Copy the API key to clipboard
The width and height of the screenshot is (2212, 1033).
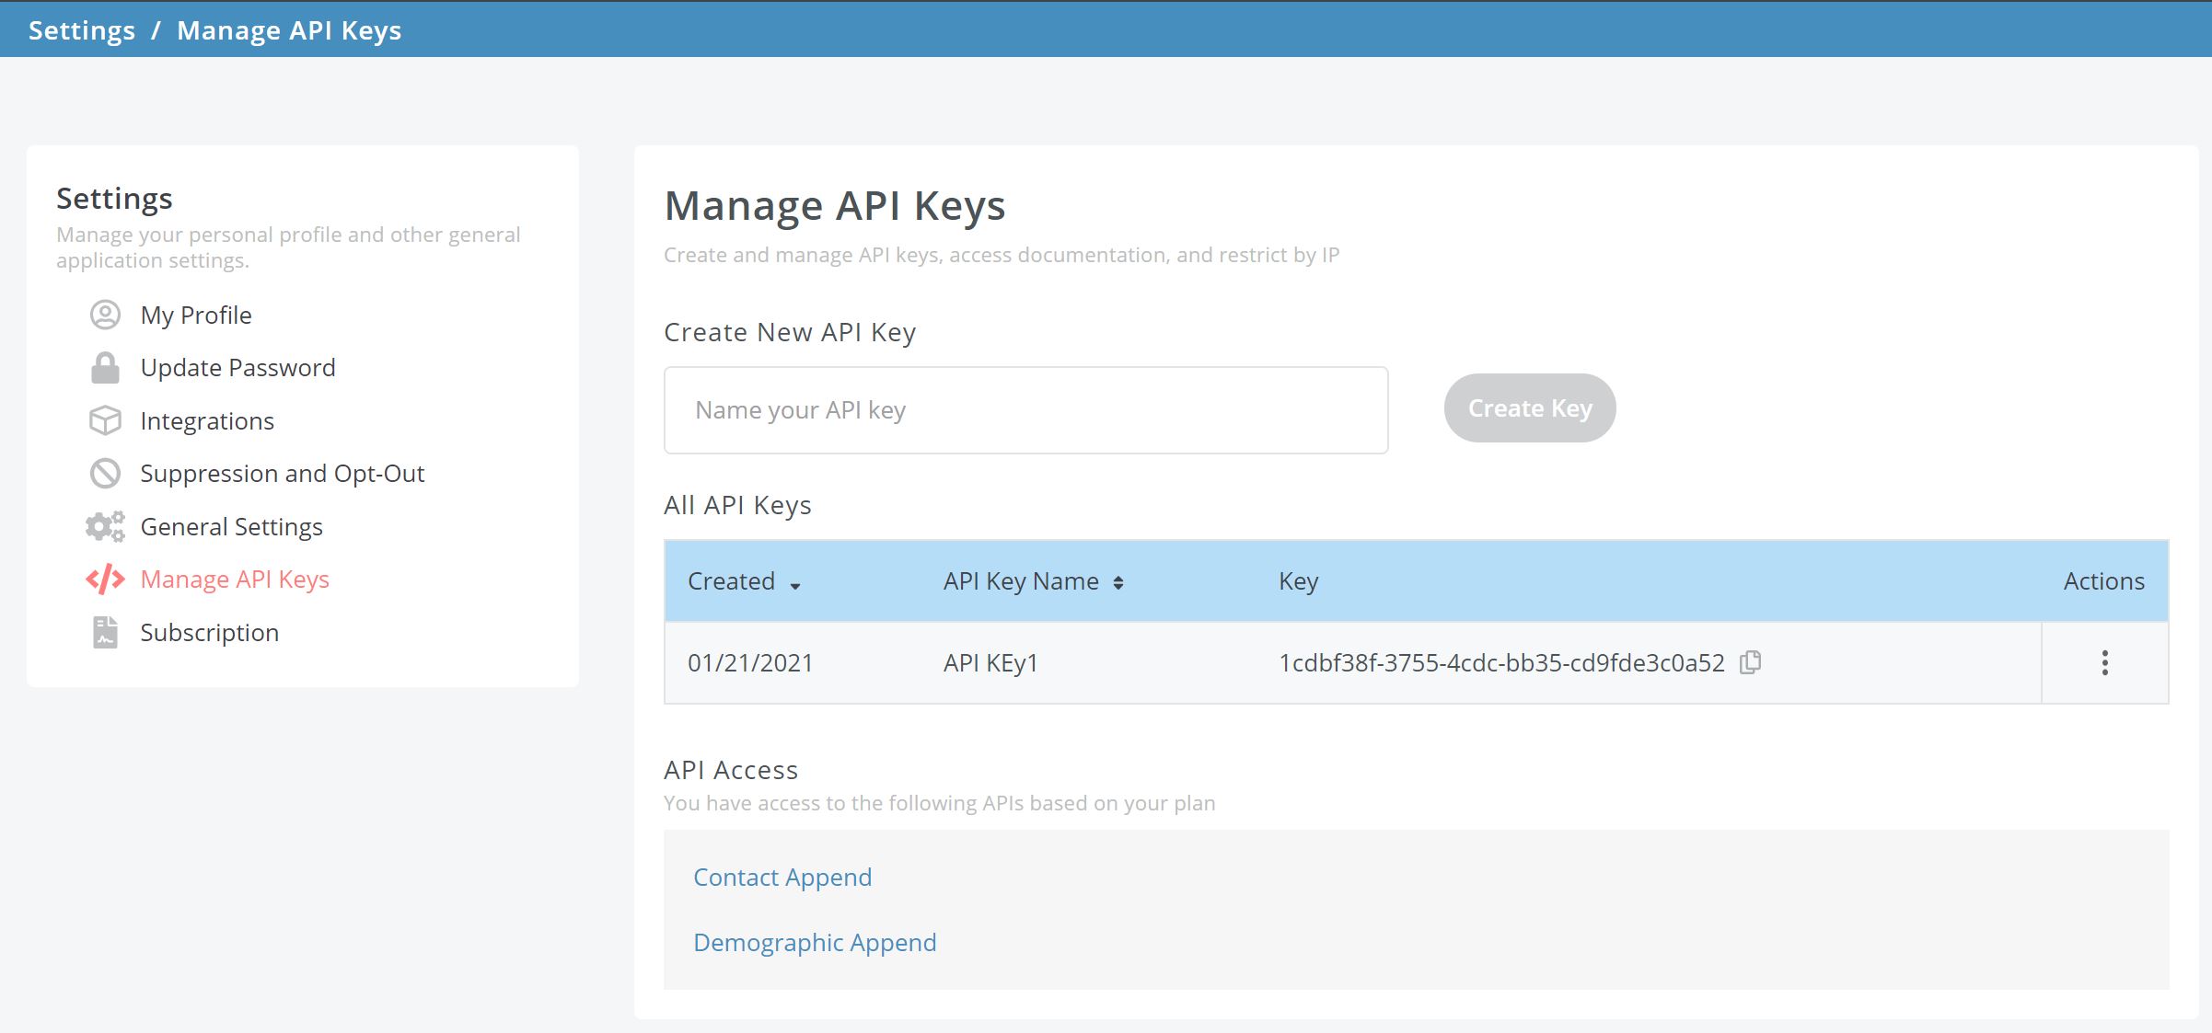(1750, 662)
